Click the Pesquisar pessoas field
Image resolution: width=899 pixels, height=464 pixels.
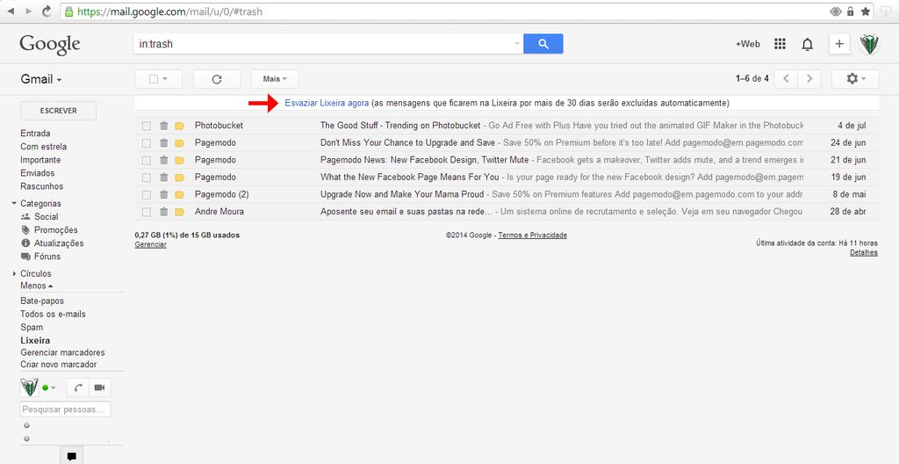click(66, 410)
